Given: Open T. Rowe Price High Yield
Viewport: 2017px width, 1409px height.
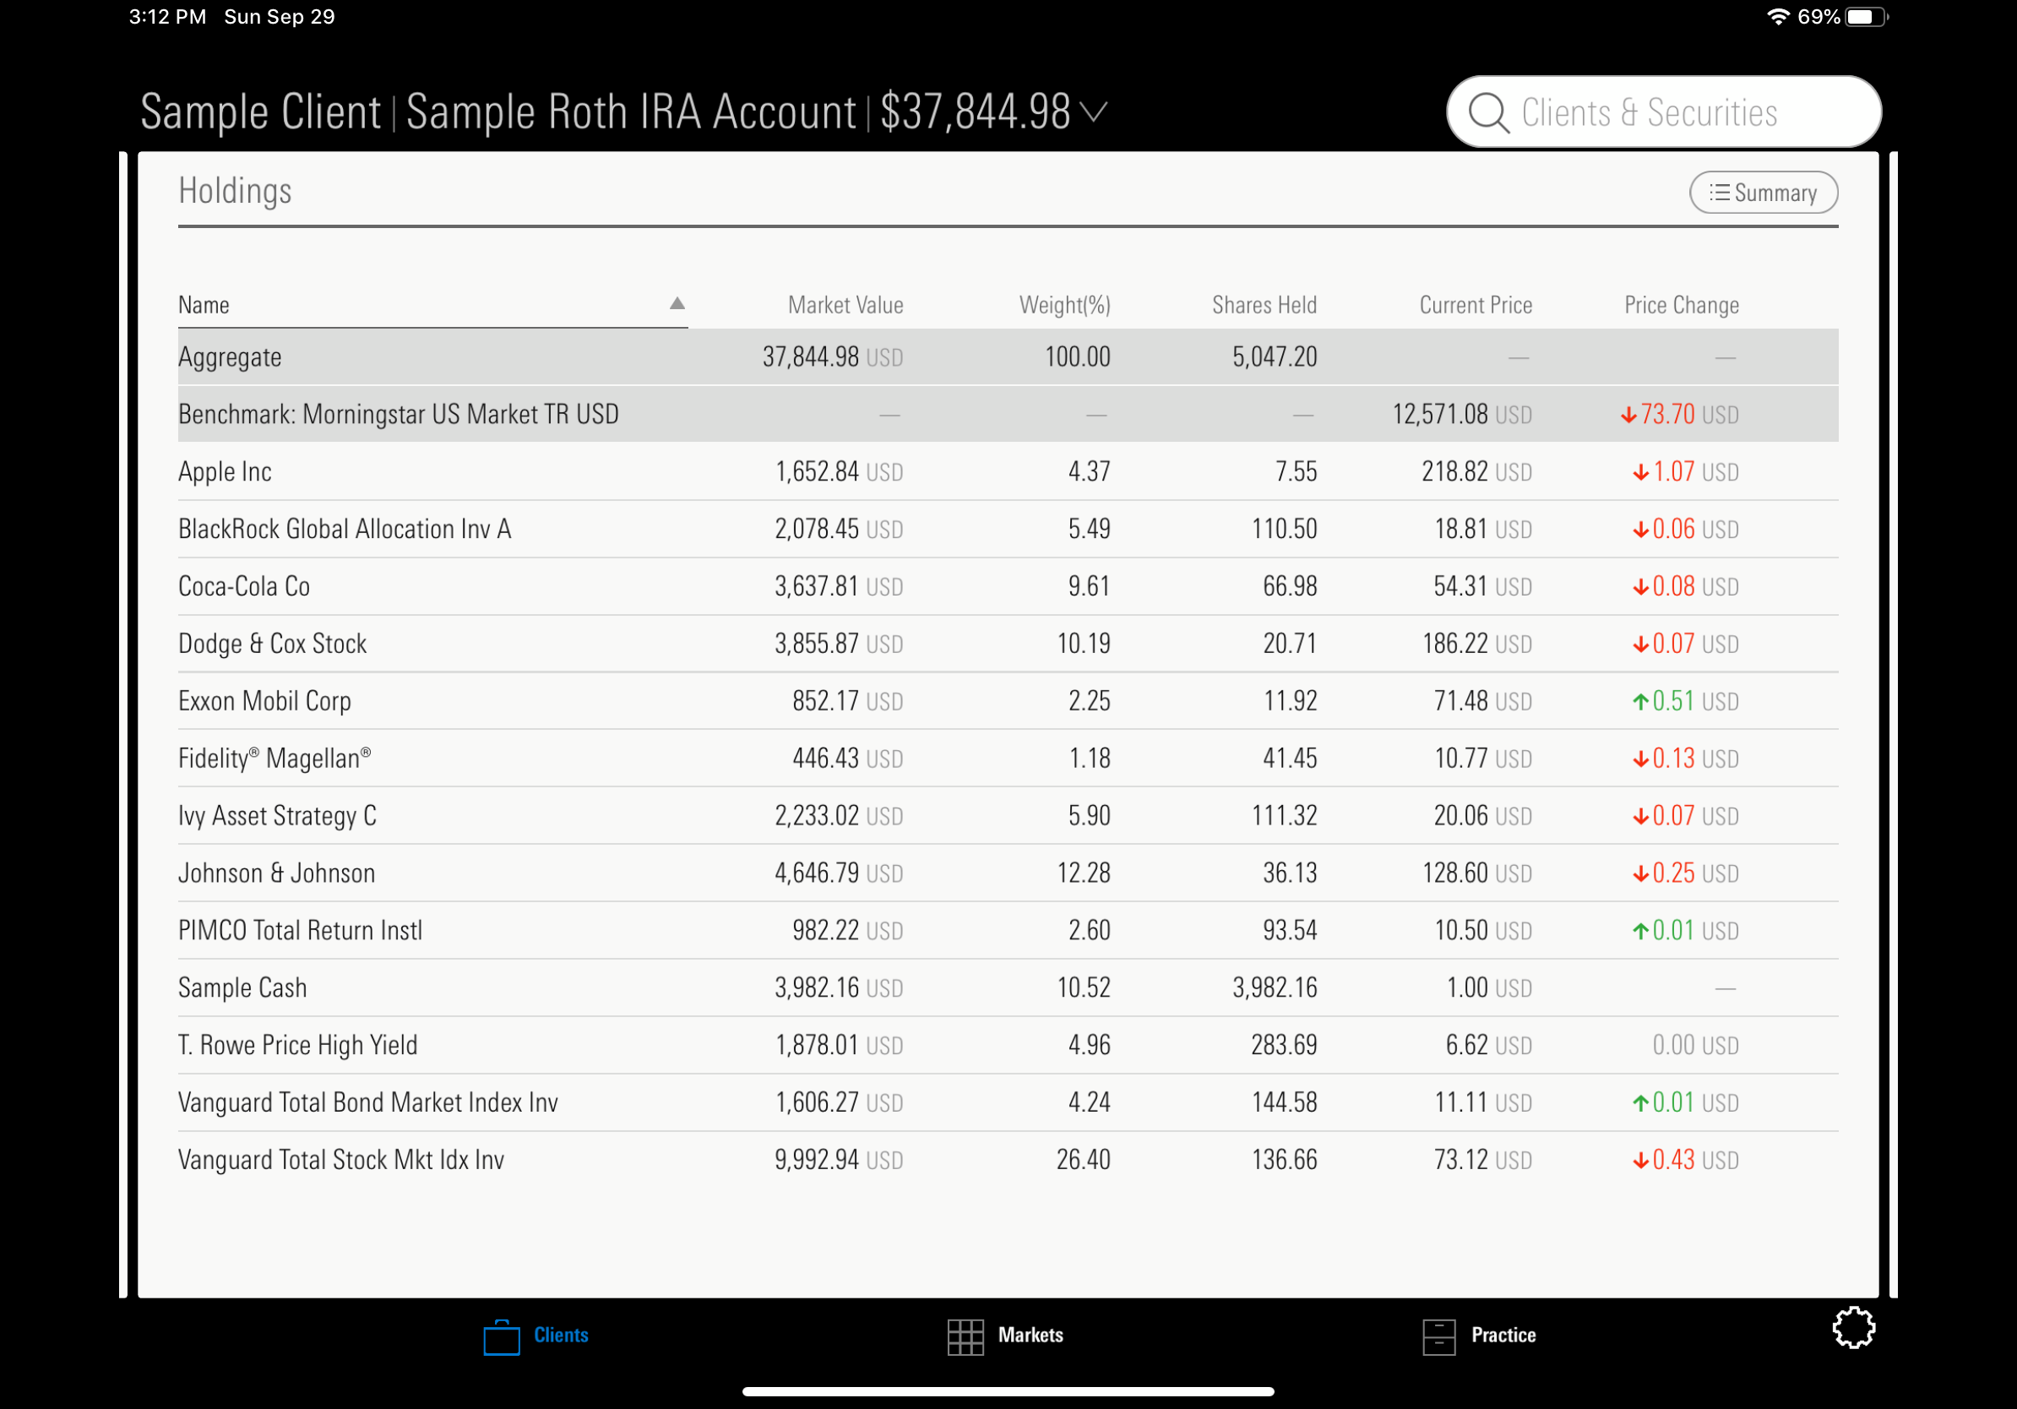Looking at the screenshot, I should (x=1008, y=1045).
